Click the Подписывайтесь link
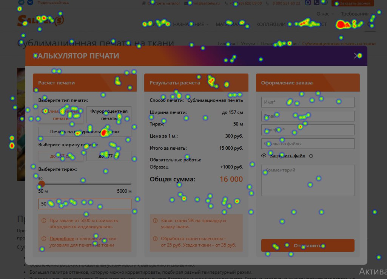This screenshot has width=387, height=279. [53, 3]
